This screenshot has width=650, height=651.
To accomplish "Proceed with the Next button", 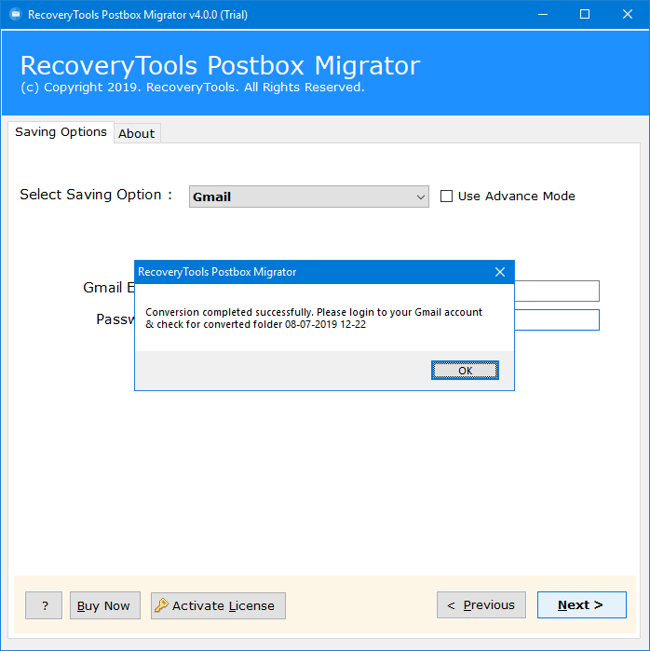I will coord(581,605).
